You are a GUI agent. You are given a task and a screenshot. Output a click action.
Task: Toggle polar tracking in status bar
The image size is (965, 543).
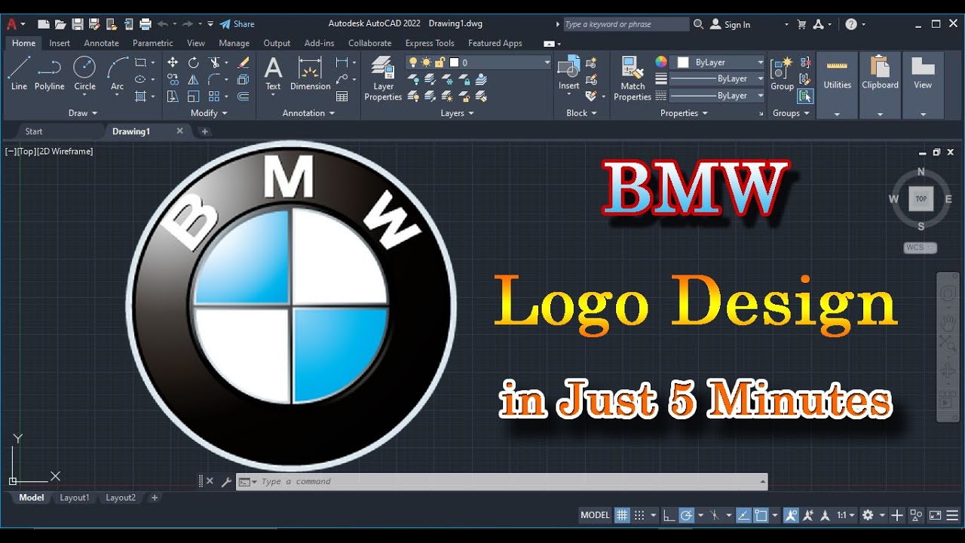pyautogui.click(x=687, y=515)
